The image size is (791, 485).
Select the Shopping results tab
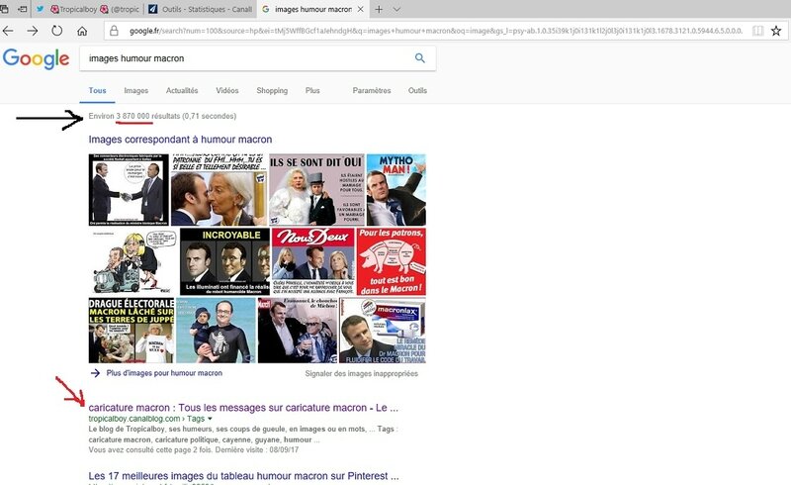(x=272, y=90)
